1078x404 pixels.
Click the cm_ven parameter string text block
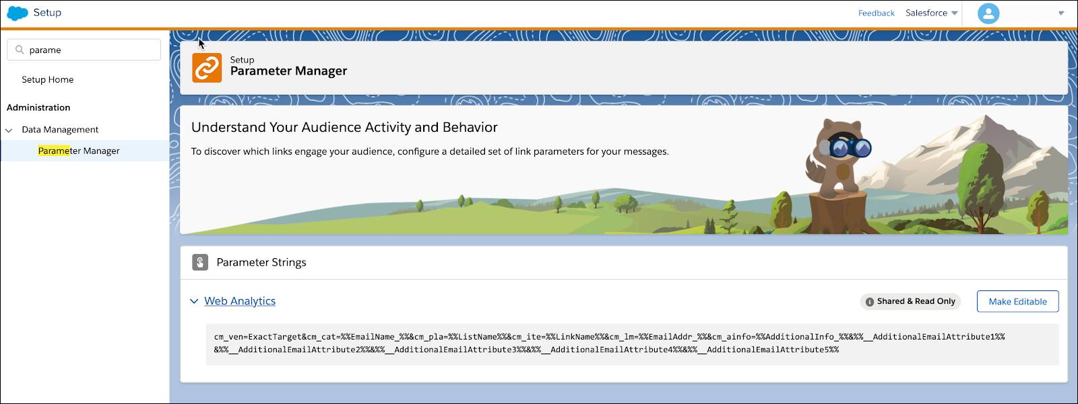pos(632,344)
